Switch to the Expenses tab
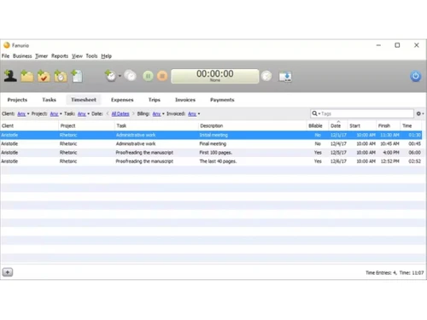The width and height of the screenshot is (427, 320). (122, 100)
